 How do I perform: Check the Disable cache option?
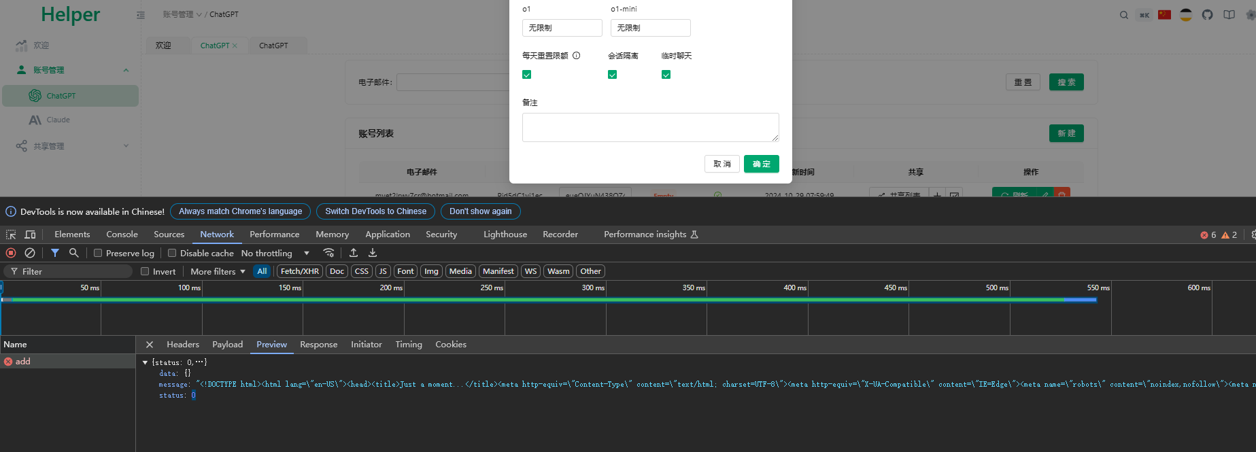(x=172, y=253)
